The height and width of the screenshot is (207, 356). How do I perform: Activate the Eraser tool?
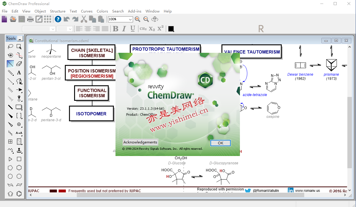pyautogui.click(x=19, y=64)
